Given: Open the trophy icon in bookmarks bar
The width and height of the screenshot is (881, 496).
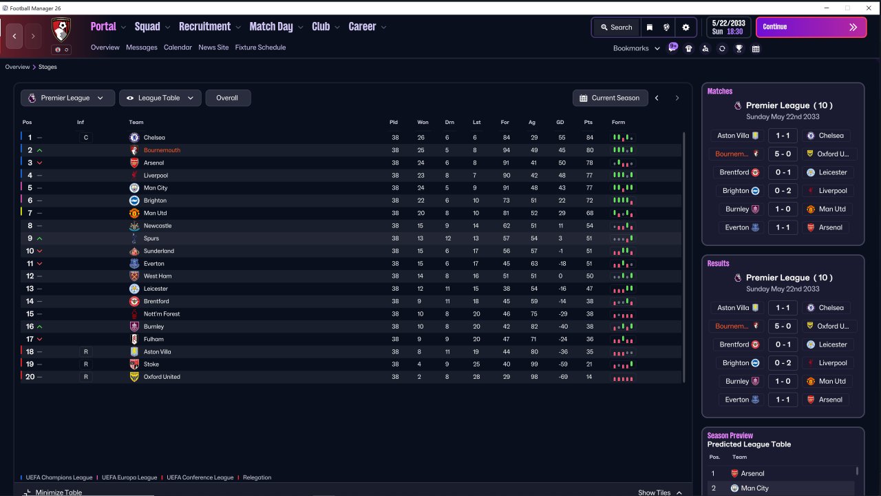Looking at the screenshot, I should click(739, 49).
